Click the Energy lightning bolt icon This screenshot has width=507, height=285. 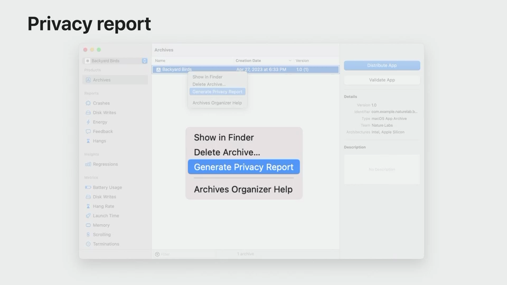click(x=88, y=122)
